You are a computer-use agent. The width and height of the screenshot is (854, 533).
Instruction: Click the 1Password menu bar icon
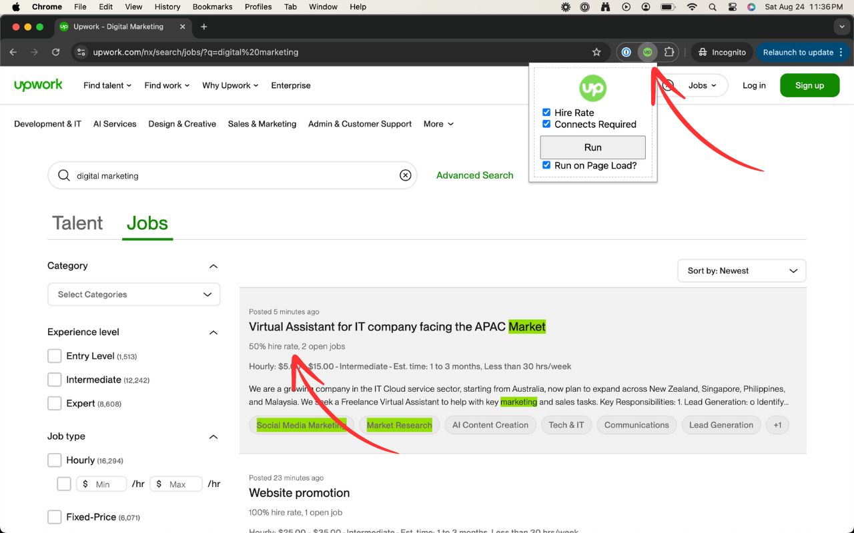pyautogui.click(x=585, y=7)
